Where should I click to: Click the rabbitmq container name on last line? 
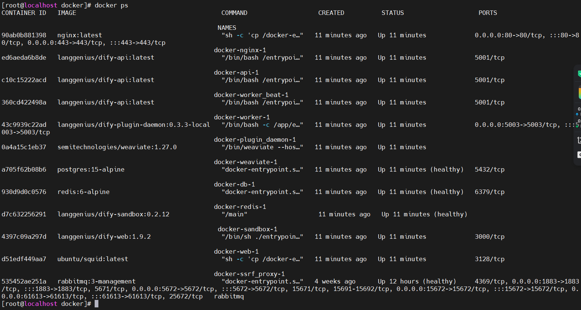(229, 296)
